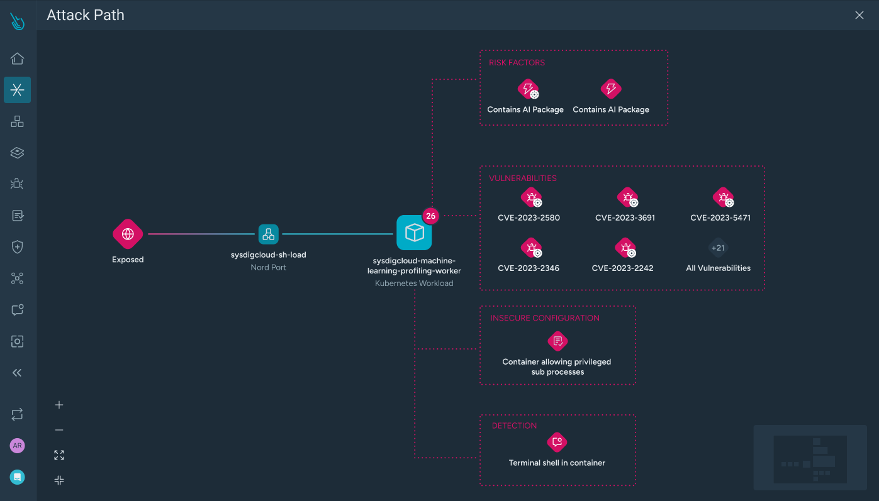Open CVE-2023-2580 vulnerability icon
This screenshot has height=501, width=879.
(x=531, y=198)
